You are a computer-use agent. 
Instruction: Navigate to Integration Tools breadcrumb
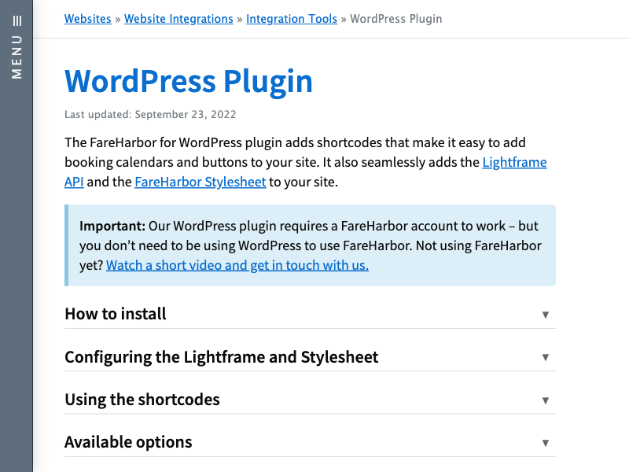tap(292, 19)
